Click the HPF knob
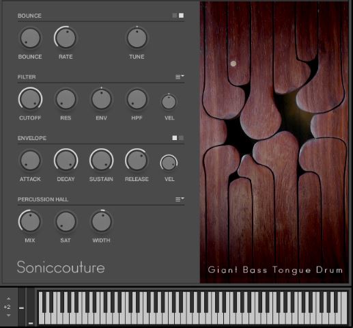The width and height of the screenshot is (353, 328). [x=137, y=99]
